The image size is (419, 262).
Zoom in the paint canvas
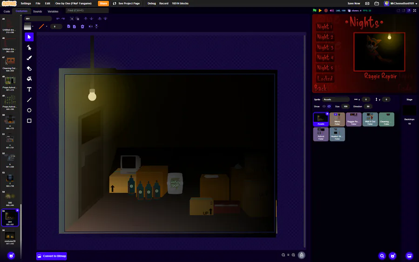[x=293, y=255]
